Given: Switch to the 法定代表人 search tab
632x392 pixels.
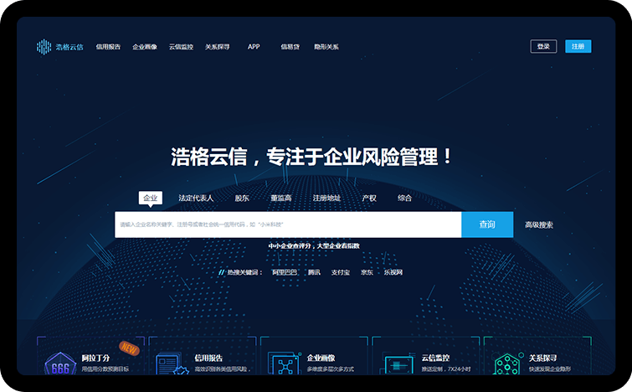Looking at the screenshot, I should point(196,198).
